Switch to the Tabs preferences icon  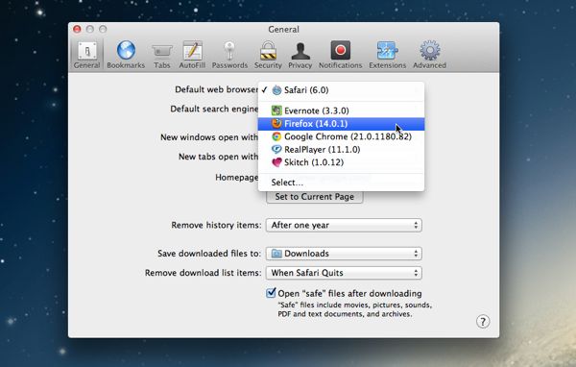pos(161,55)
